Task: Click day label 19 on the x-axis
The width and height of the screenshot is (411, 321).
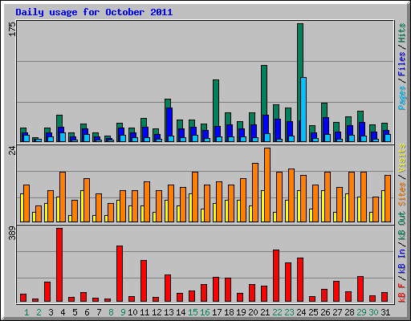Action: point(241,312)
